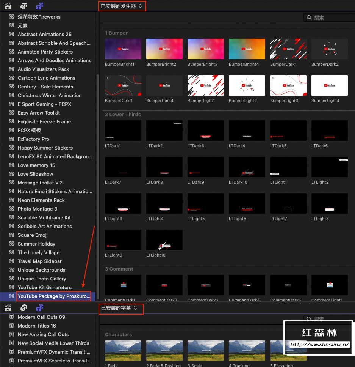Click the title icon beside Modern Titles 16
Image resolution: width=355 pixels, height=367 pixels.
11,326
